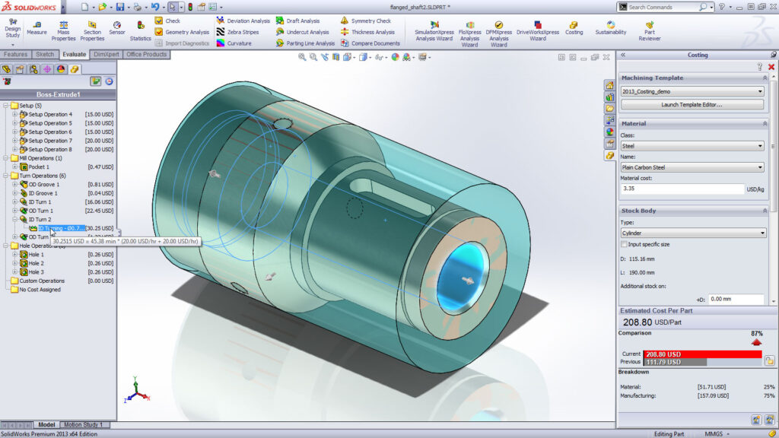Click Launch Template Editor
Screen dimensions: 779x438
pos(692,104)
